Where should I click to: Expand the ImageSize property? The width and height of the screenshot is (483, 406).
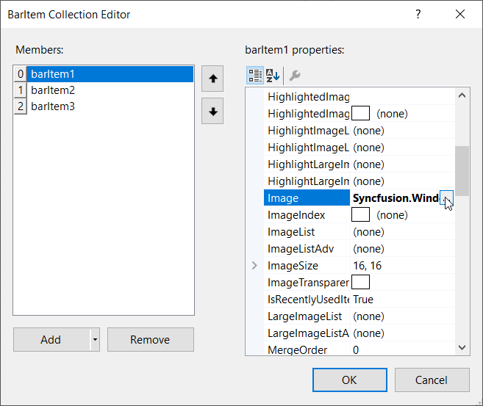tap(255, 266)
